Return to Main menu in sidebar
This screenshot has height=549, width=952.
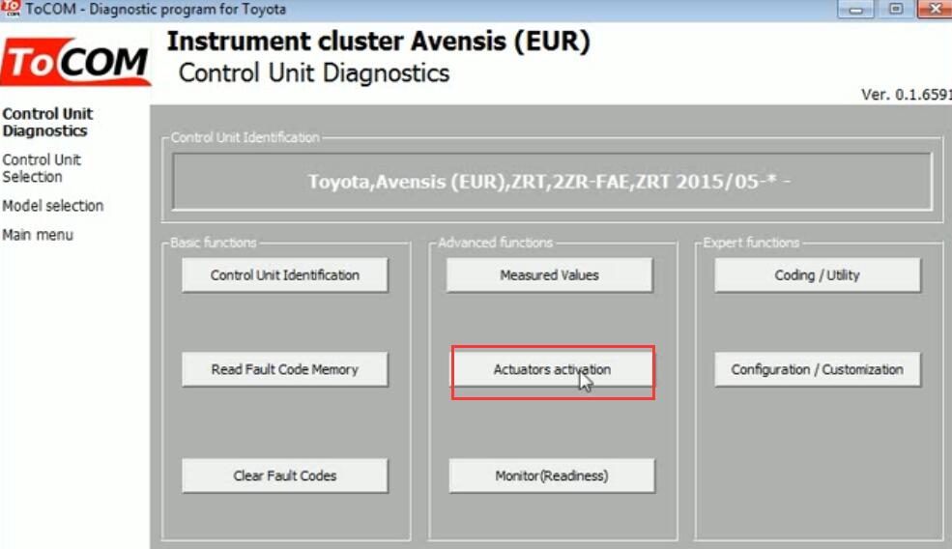coord(38,235)
